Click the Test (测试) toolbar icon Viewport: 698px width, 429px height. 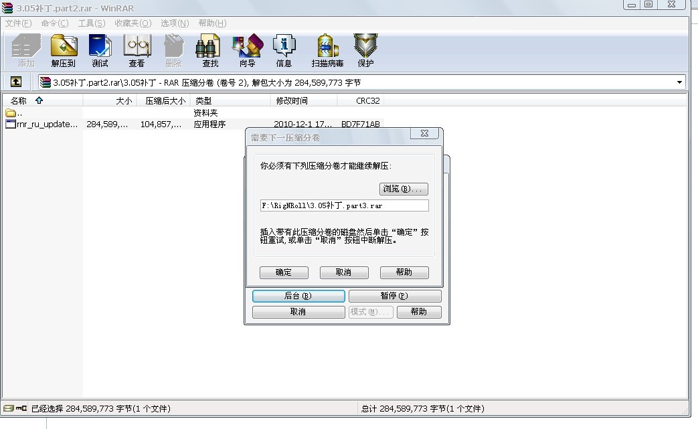[x=100, y=50]
